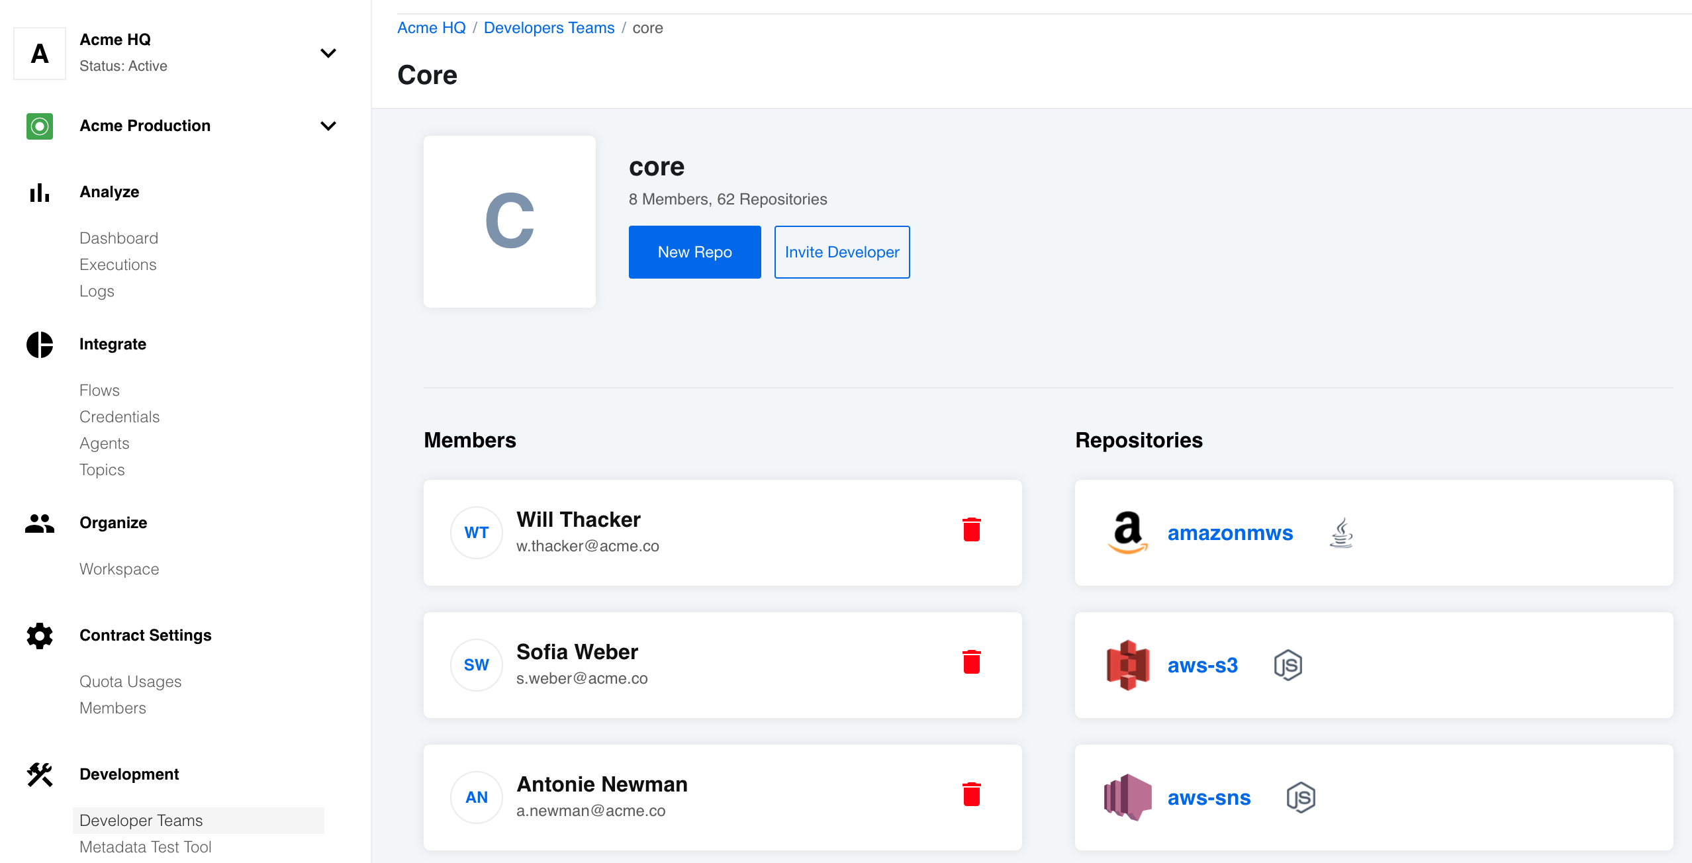Delete Sofia Weber from the team
The height and width of the screenshot is (863, 1692).
click(x=972, y=664)
